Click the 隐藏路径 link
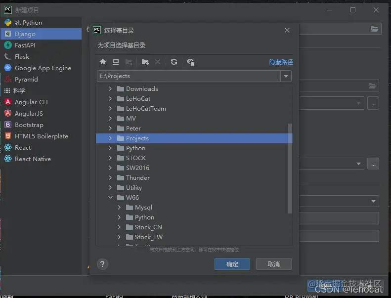This screenshot has height=298, width=391. coord(281,62)
